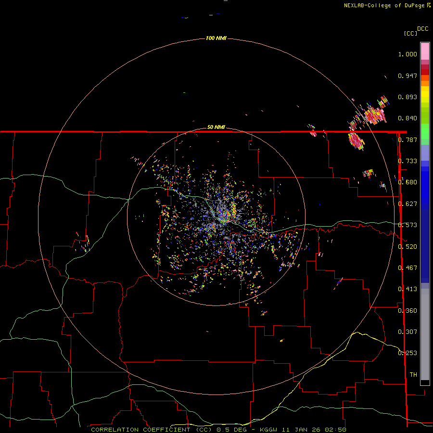Click the 0.627 scale label

(408, 204)
